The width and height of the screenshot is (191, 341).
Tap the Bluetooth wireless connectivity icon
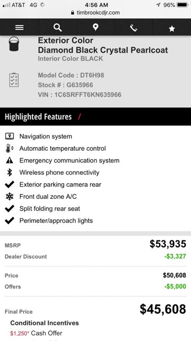click(x=10, y=173)
